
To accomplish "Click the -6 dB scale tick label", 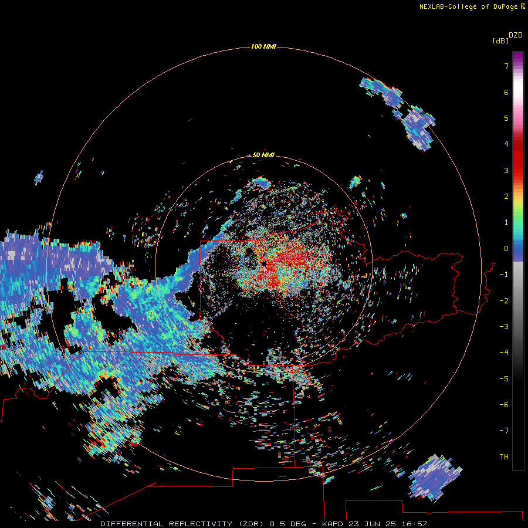I will [x=504, y=405].
